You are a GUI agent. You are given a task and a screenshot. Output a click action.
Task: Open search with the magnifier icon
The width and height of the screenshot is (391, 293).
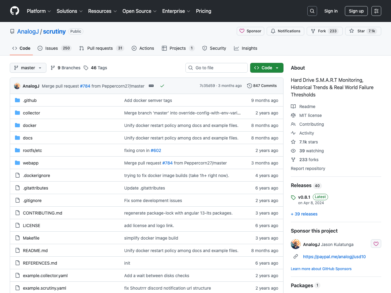[312, 11]
